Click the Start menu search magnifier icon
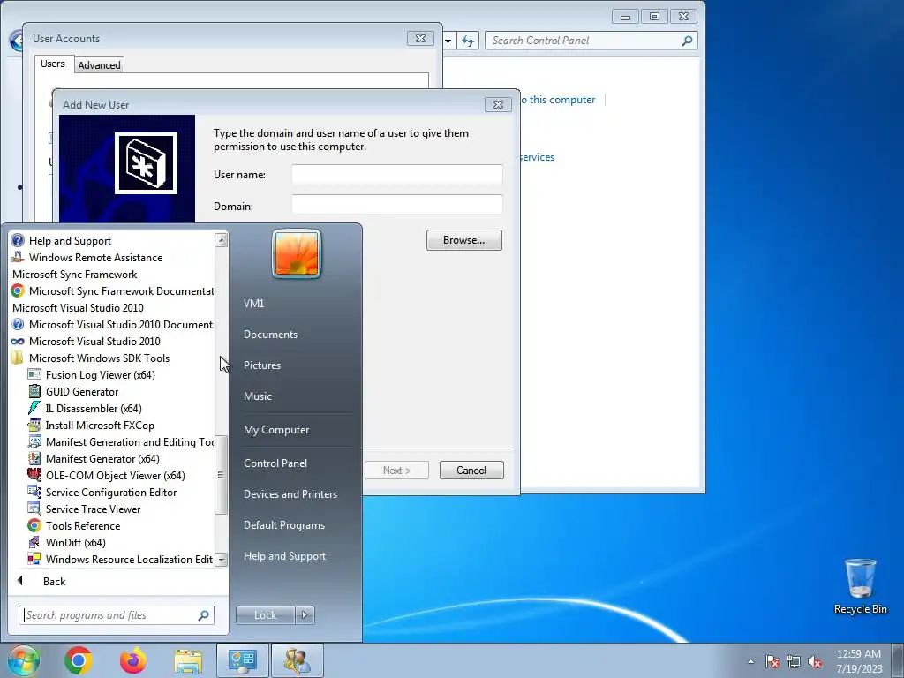 (204, 615)
